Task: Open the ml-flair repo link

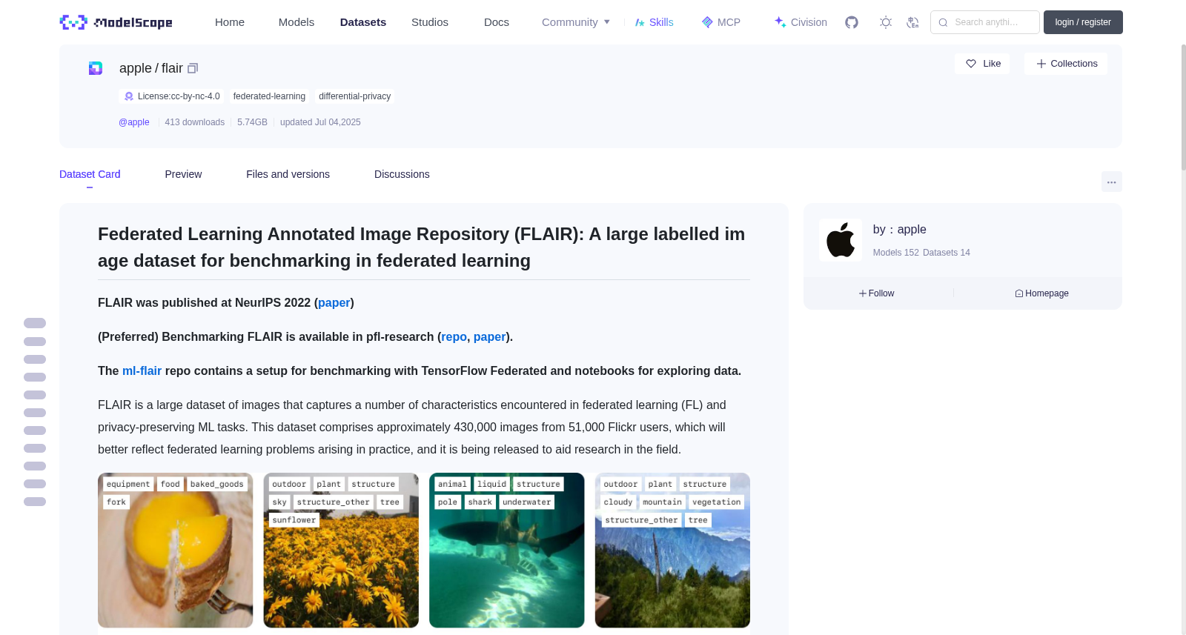Action: [x=142, y=370]
